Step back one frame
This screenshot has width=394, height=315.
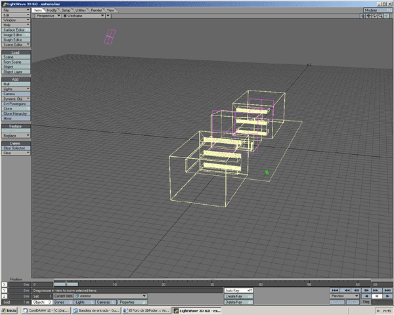[356, 290]
